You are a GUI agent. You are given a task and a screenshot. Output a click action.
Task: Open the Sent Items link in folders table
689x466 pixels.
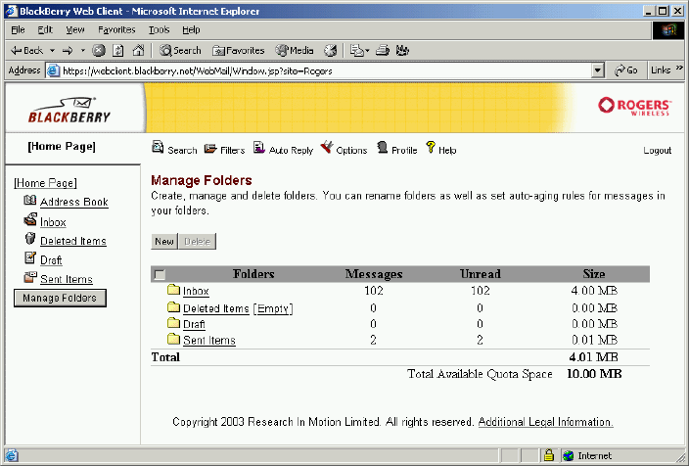209,341
